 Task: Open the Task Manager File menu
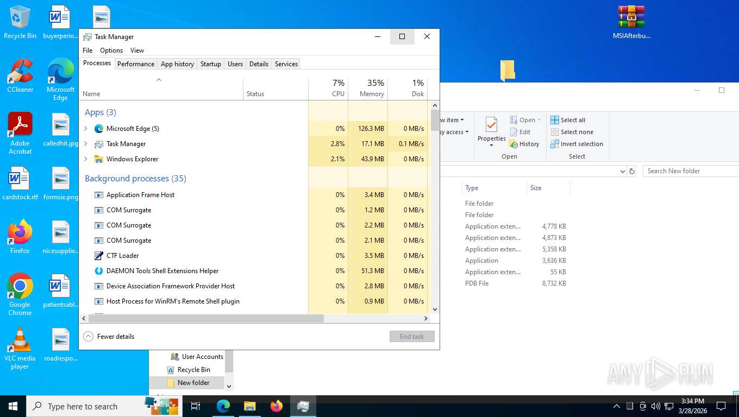click(x=87, y=50)
